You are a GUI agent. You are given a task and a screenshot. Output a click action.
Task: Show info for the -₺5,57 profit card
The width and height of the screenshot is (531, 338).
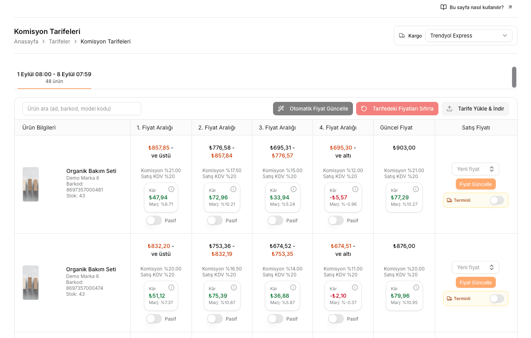[355, 189]
